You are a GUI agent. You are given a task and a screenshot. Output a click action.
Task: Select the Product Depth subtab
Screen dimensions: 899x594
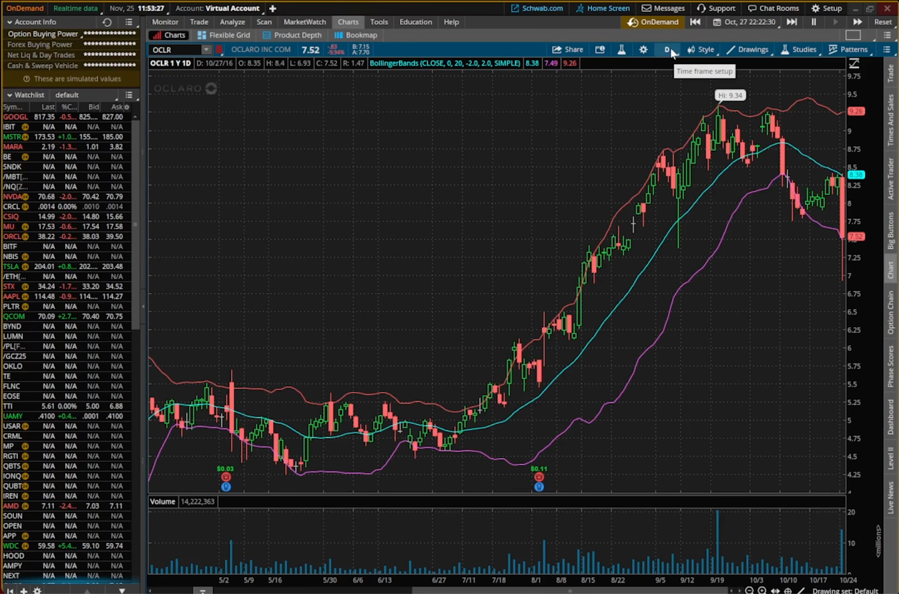(x=292, y=35)
